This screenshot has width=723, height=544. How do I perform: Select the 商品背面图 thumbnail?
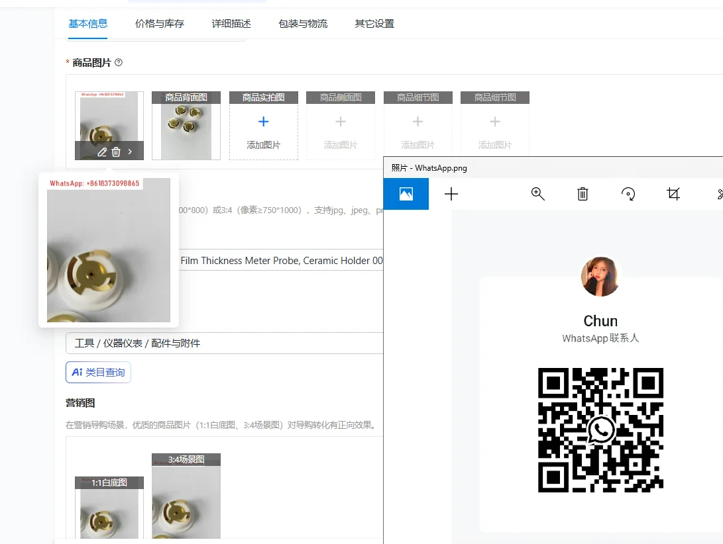[x=186, y=126]
